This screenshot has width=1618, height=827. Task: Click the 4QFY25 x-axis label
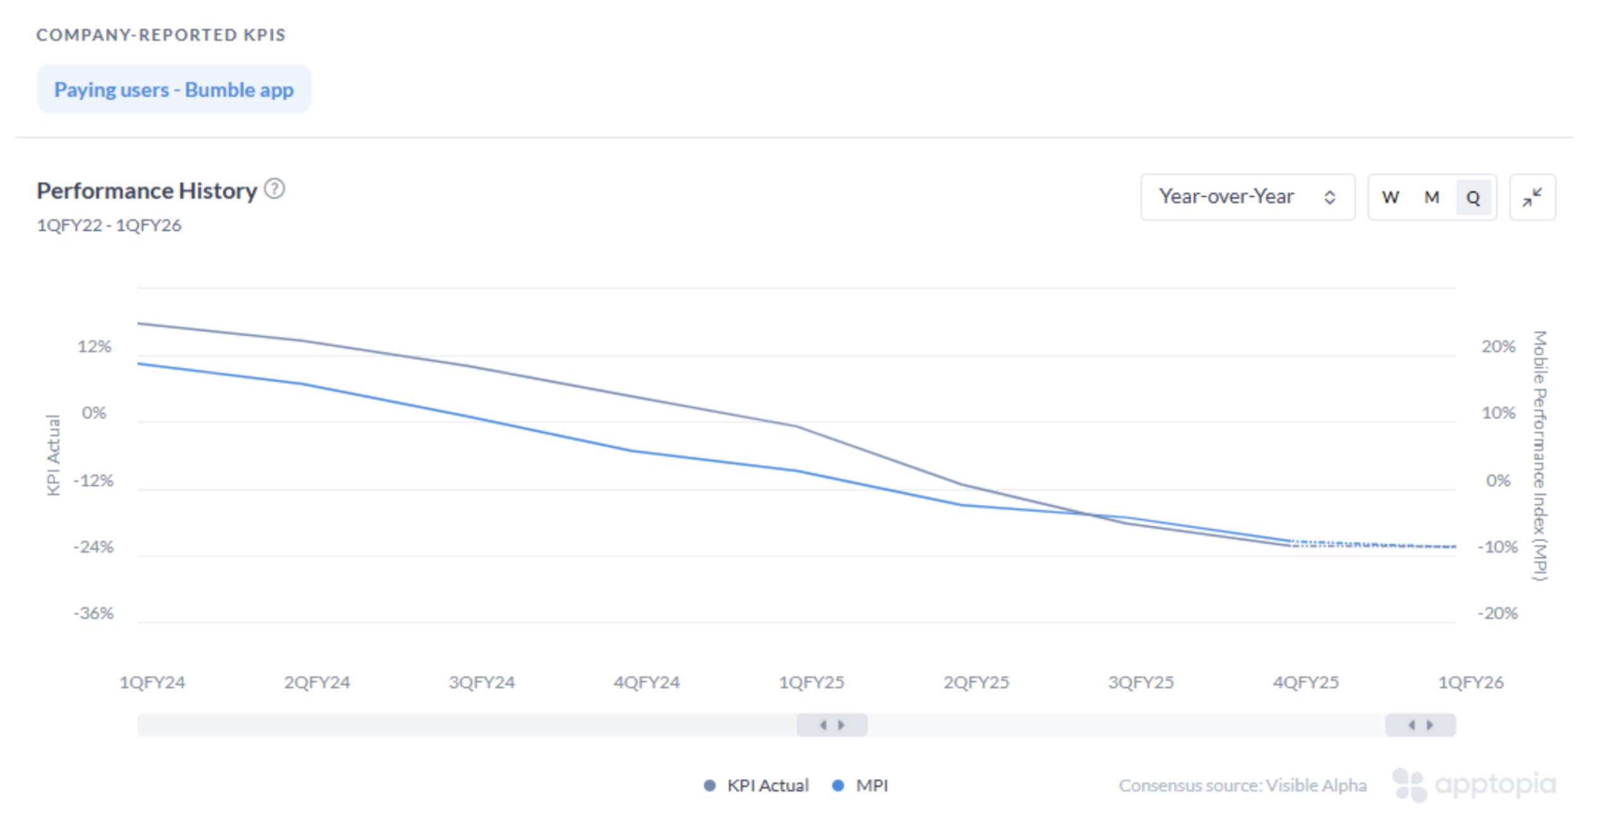pos(1306,682)
